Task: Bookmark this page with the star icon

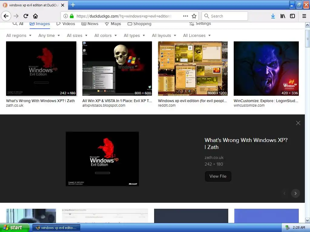Action: (194, 16)
